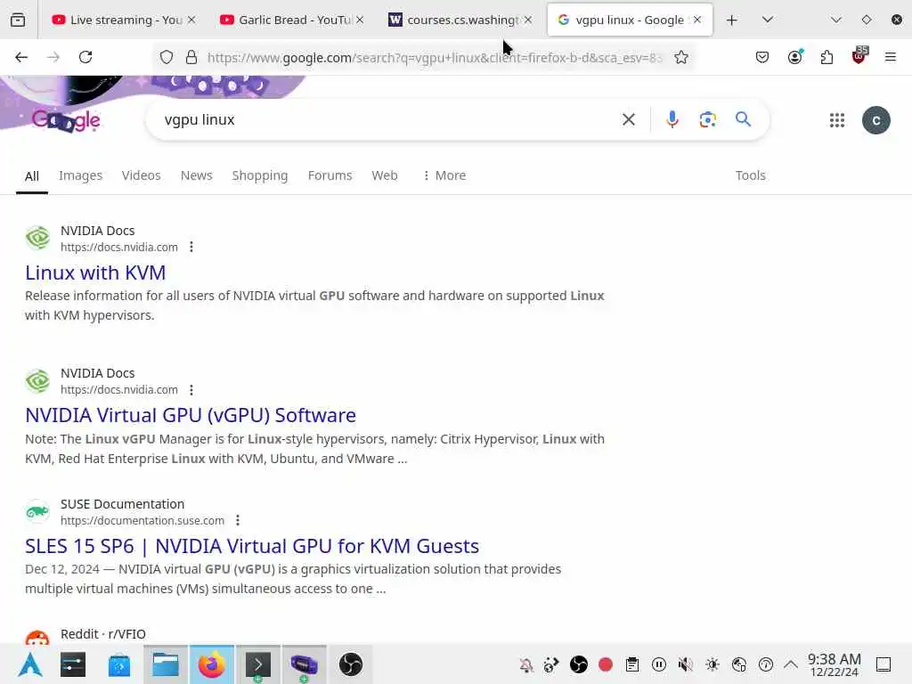Show desktop via taskbar corner button

[883, 664]
